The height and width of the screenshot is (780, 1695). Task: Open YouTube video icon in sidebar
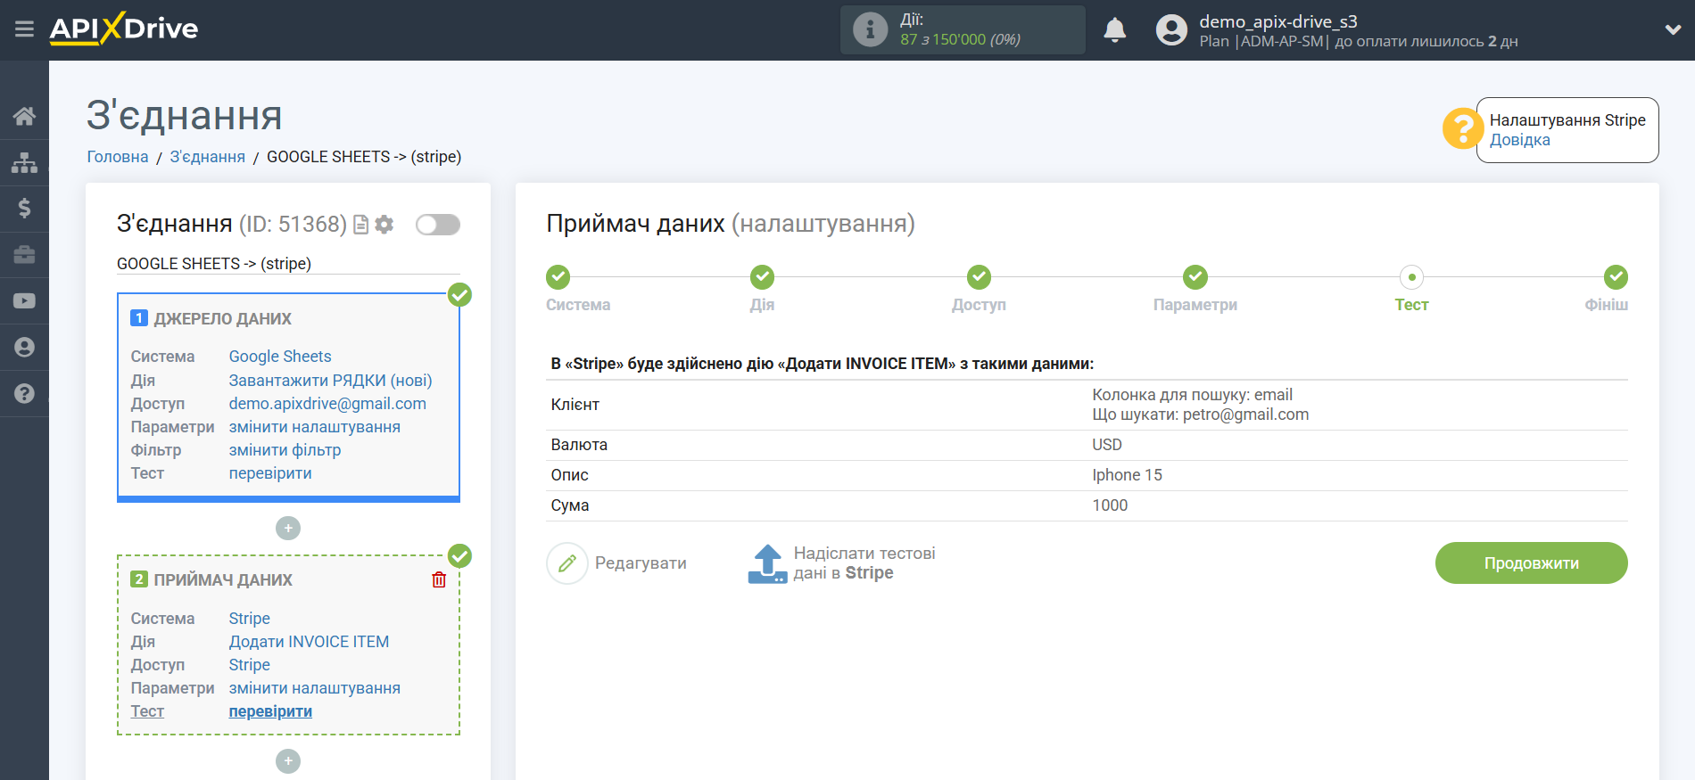(x=24, y=301)
